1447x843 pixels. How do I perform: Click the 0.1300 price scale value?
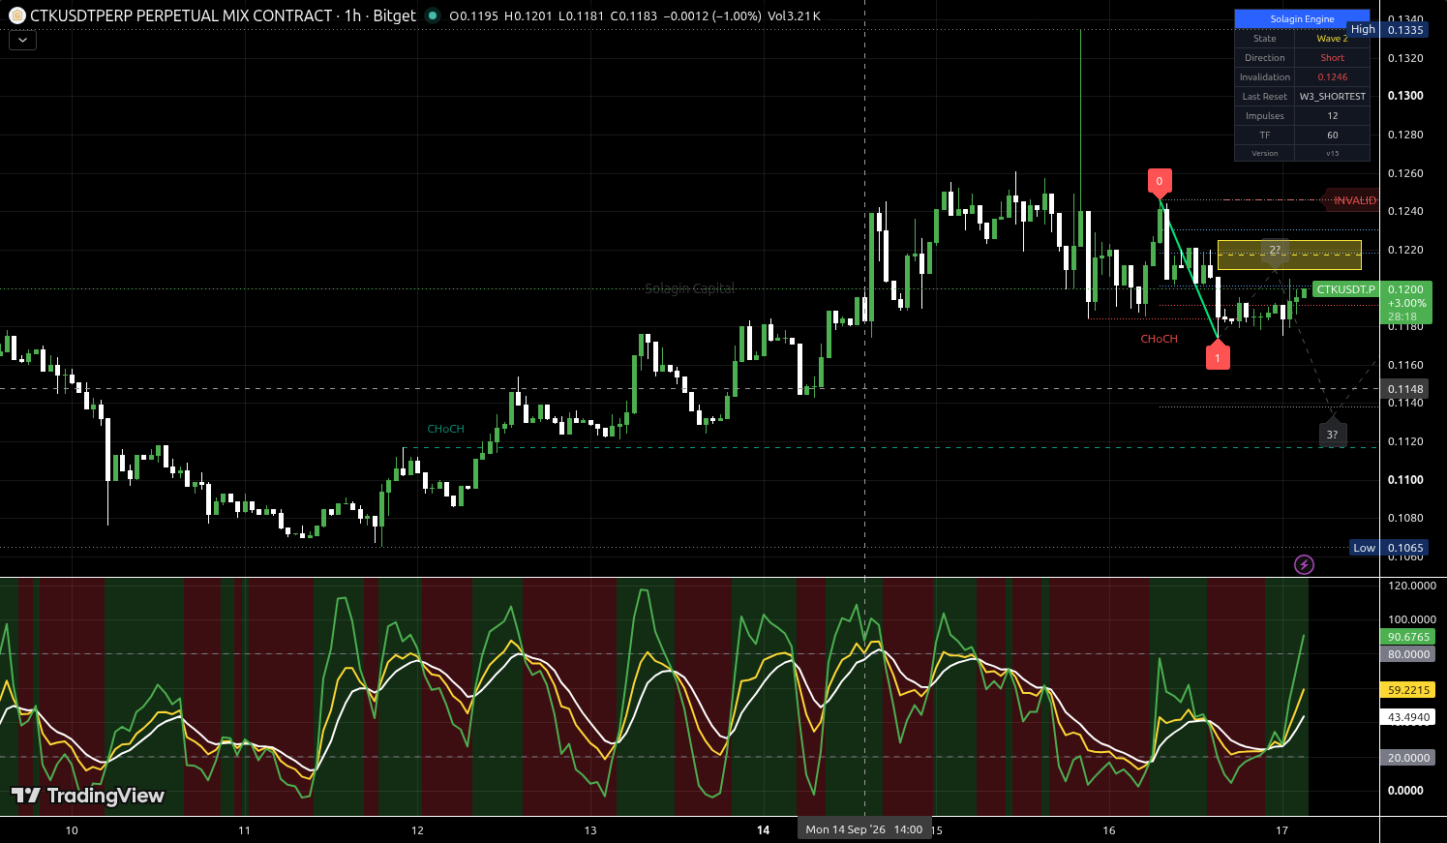[1405, 96]
